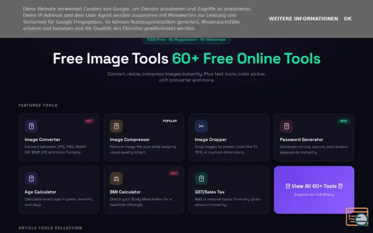Image resolution: width=373 pixels, height=233 pixels.
Task: Click the '100% Free - No Registration' pill
Action: point(186,40)
